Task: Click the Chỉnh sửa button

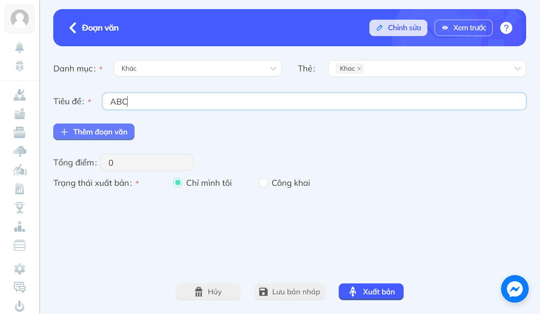Action: coord(398,28)
